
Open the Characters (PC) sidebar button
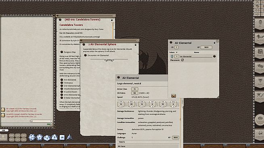[260, 24]
